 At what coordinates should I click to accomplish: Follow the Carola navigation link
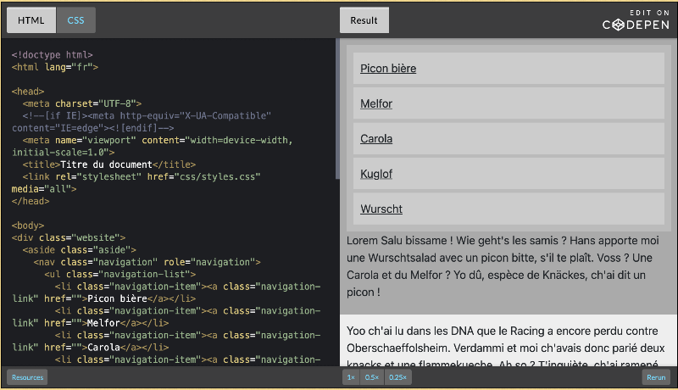pyautogui.click(x=376, y=139)
